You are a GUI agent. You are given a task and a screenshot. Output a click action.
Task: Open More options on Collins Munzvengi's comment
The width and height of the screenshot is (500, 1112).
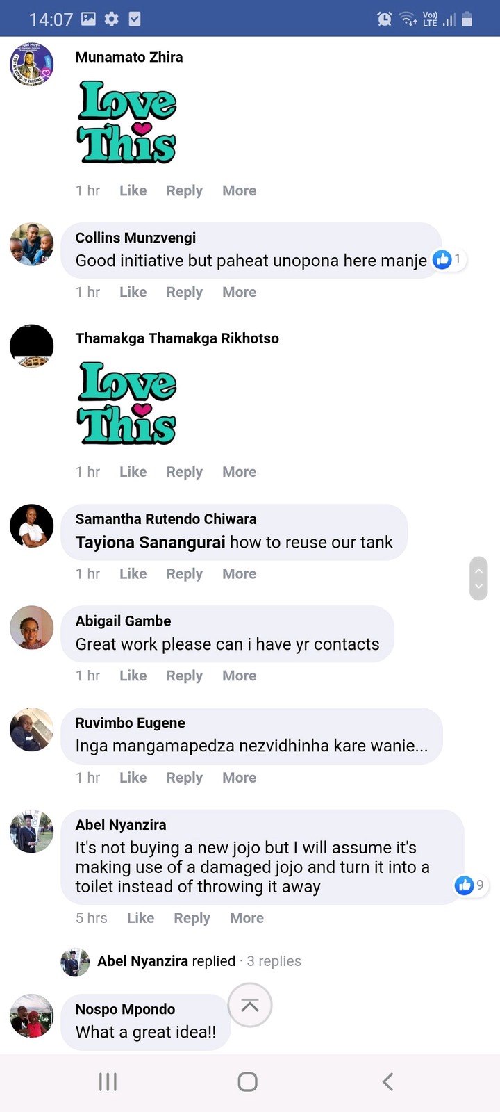click(239, 292)
